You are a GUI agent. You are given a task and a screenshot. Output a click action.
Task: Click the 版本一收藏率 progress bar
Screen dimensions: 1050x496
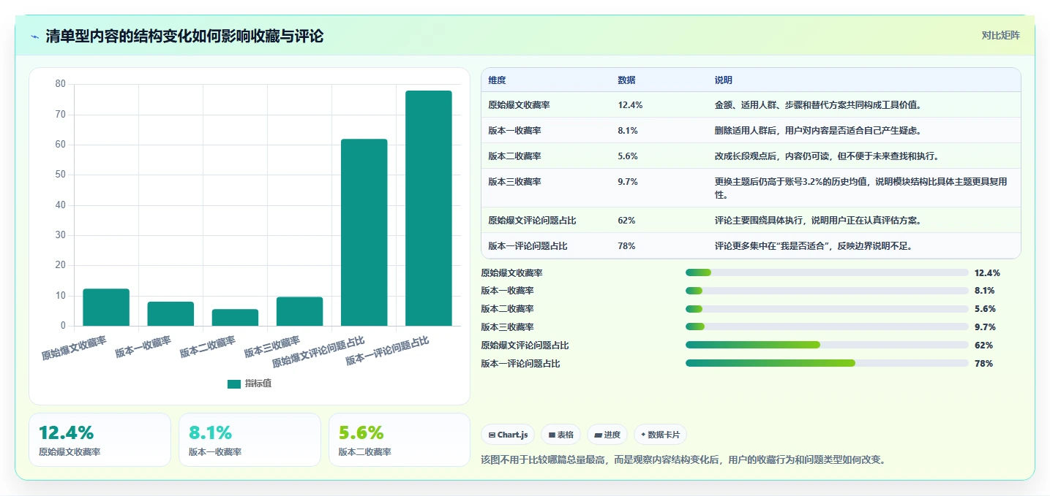(827, 291)
